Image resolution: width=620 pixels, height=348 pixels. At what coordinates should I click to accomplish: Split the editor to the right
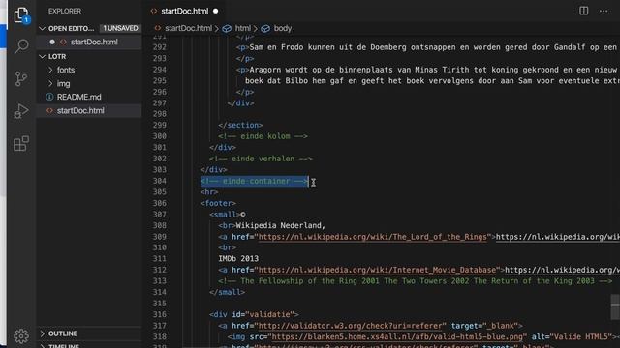583,11
